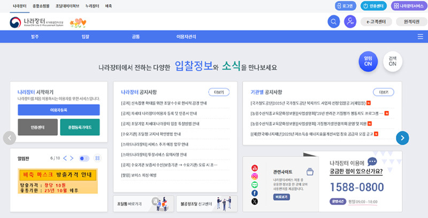428x218 pixels.
Task: Click the 로그인 button
Action: coord(346,6)
